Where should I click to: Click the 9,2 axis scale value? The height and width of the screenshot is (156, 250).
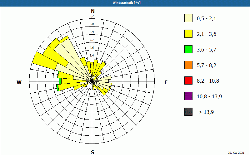[92, 16]
